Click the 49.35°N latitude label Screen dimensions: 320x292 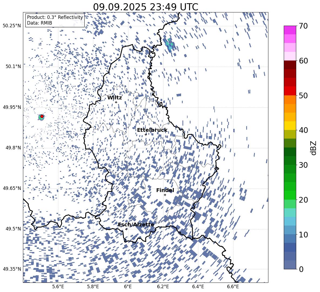pos(12,269)
